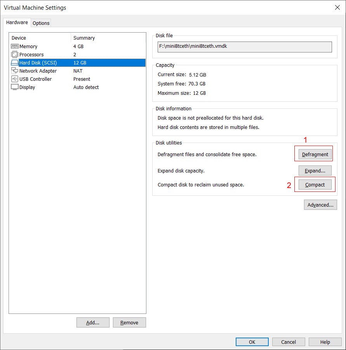The height and width of the screenshot is (350, 346).
Task: Open Help for virtual machine settings
Action: 325,342
